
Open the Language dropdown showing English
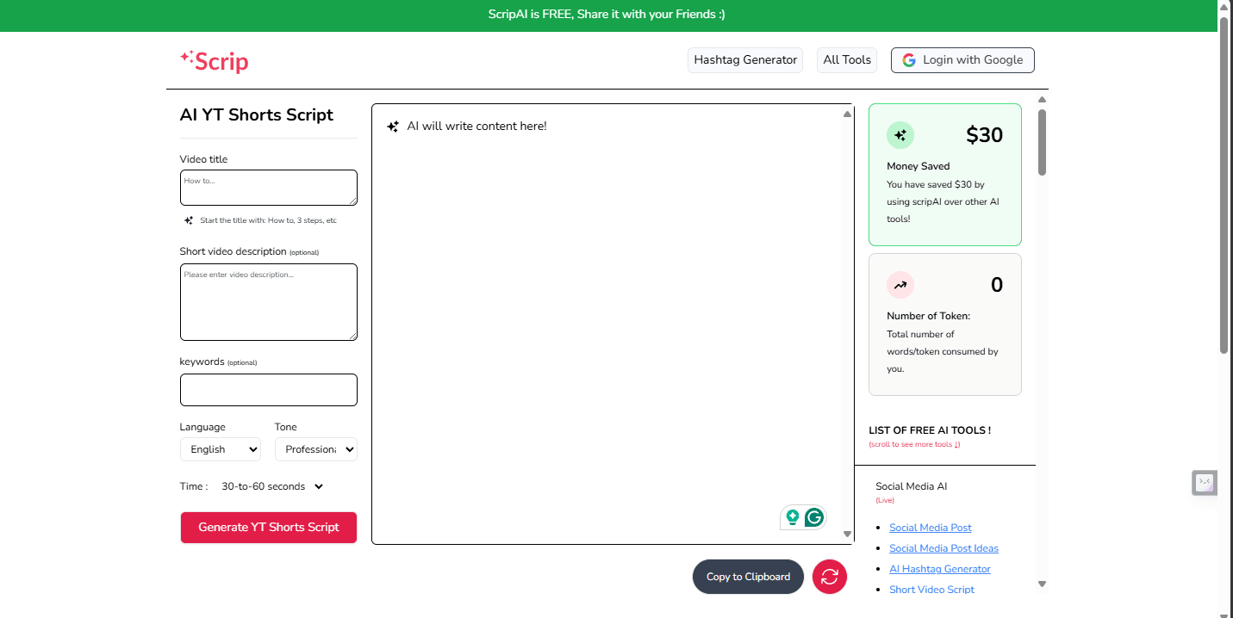pyautogui.click(x=221, y=449)
